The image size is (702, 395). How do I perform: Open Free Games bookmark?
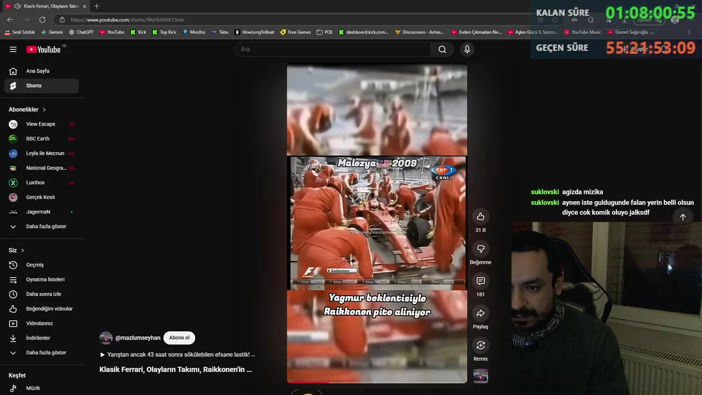tap(296, 32)
